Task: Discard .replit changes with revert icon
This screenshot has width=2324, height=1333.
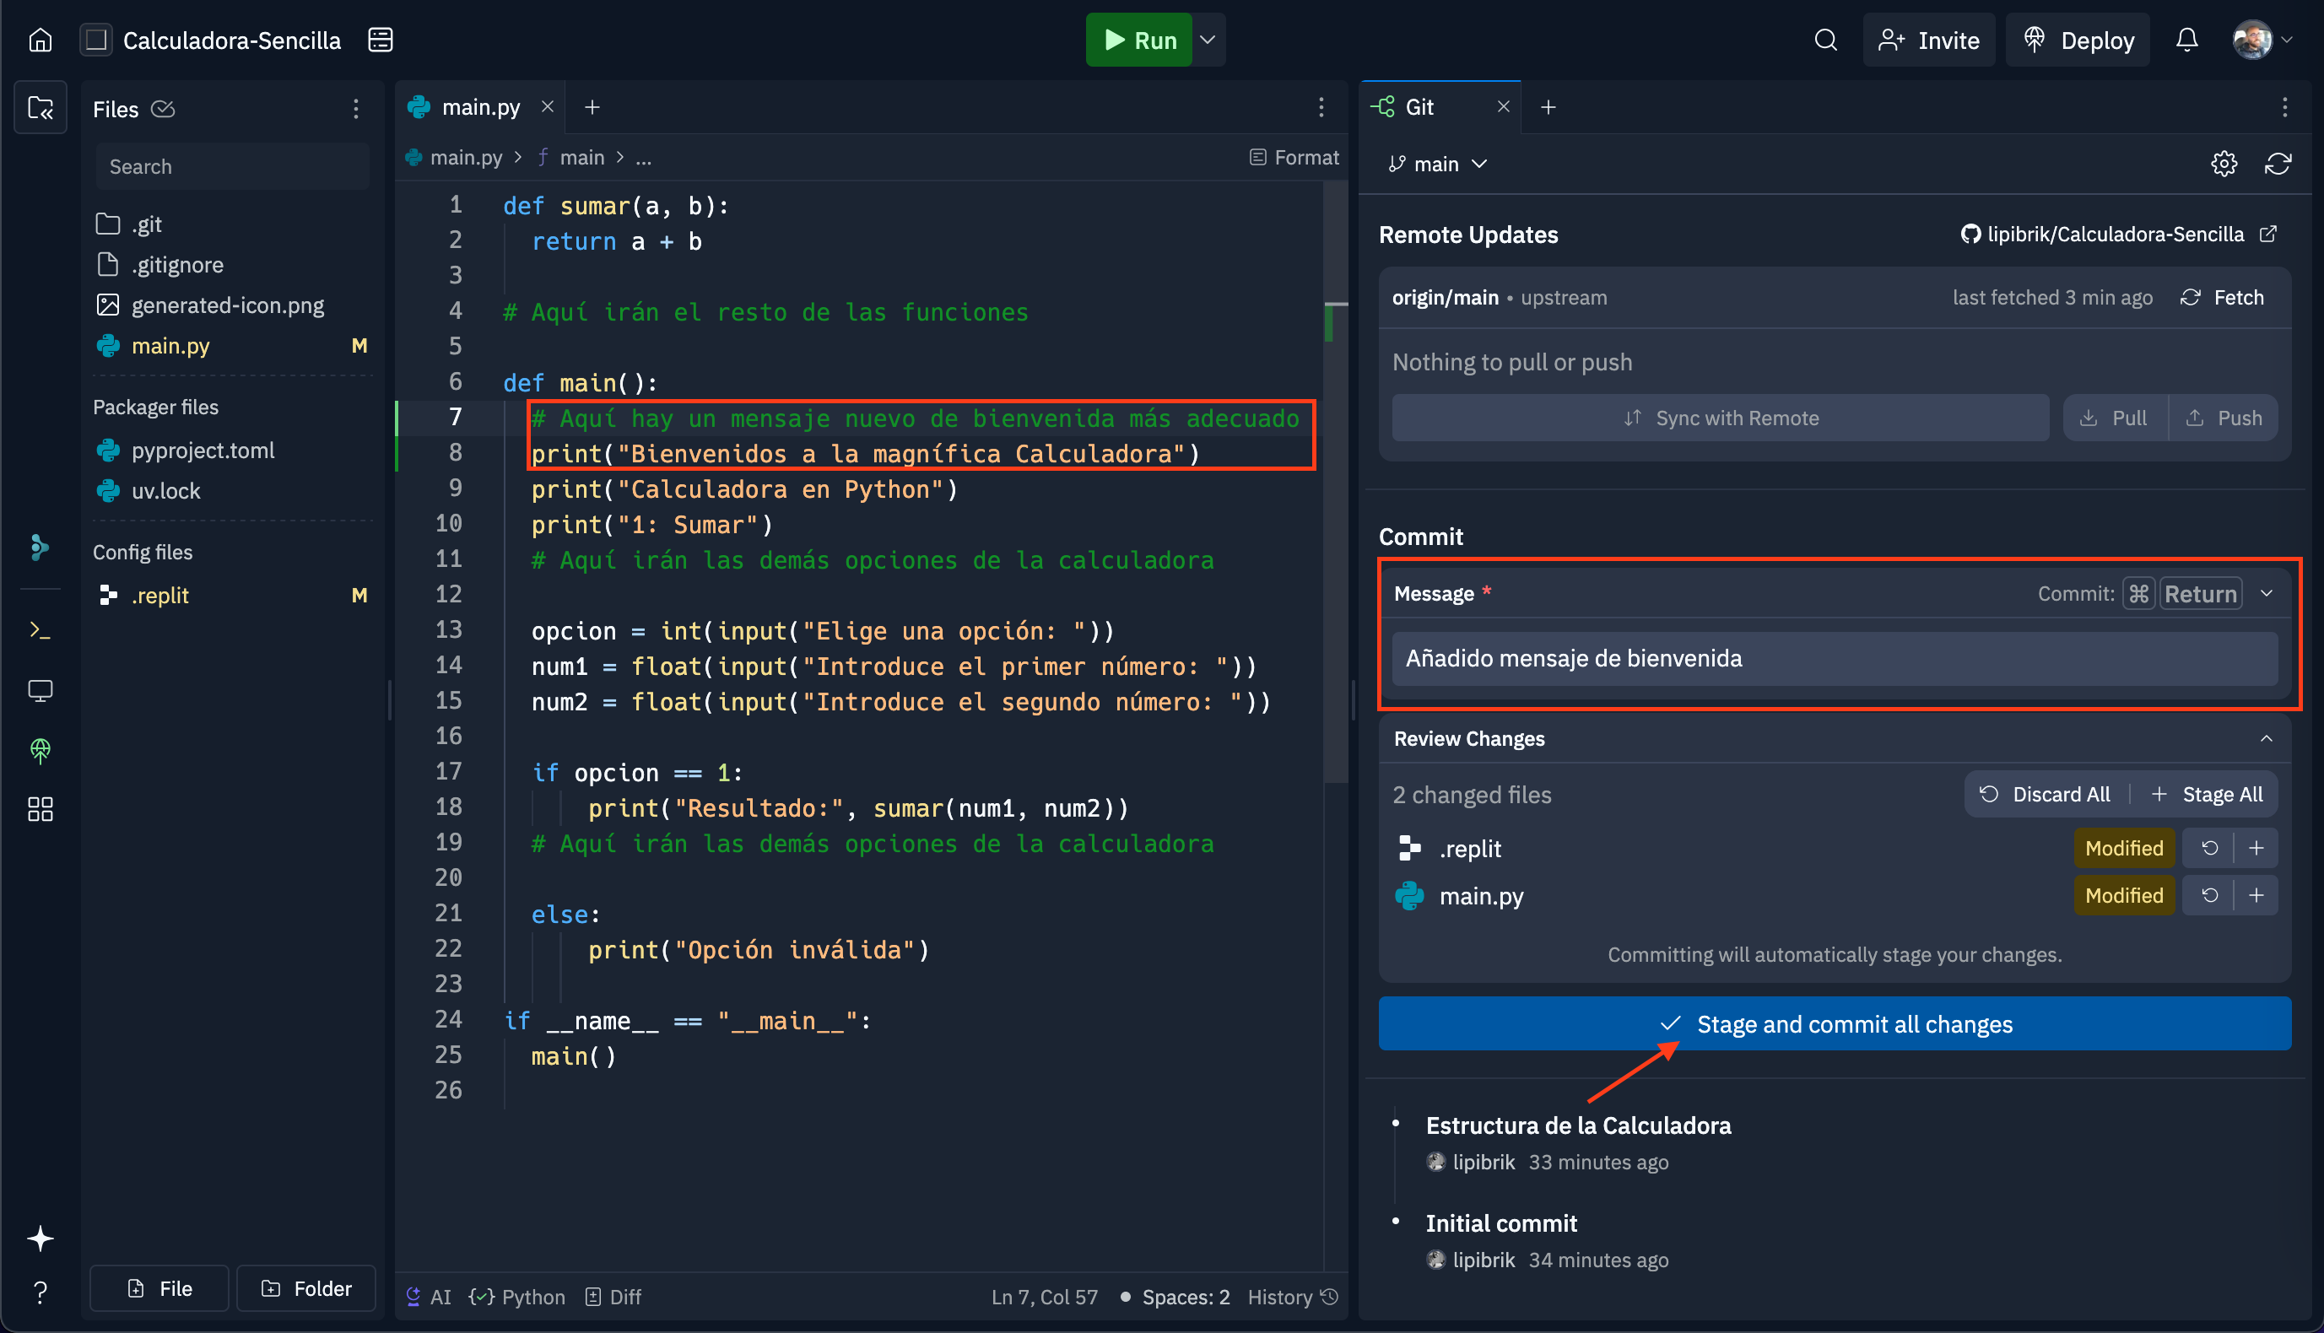Action: pos(2208,849)
